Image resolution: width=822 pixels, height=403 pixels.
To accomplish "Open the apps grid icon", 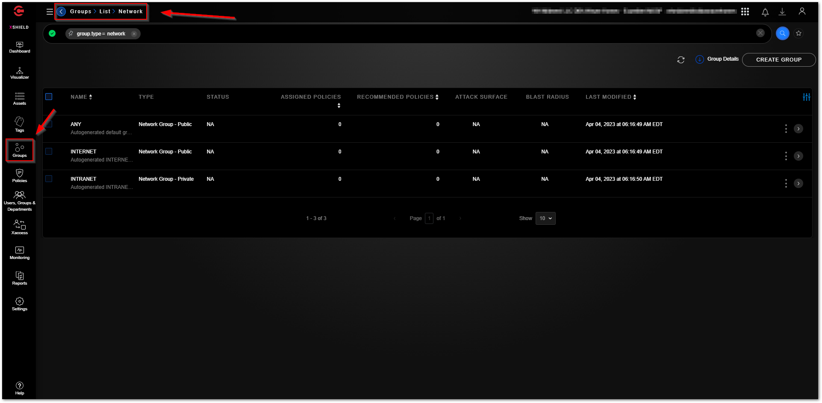I will 745,12.
